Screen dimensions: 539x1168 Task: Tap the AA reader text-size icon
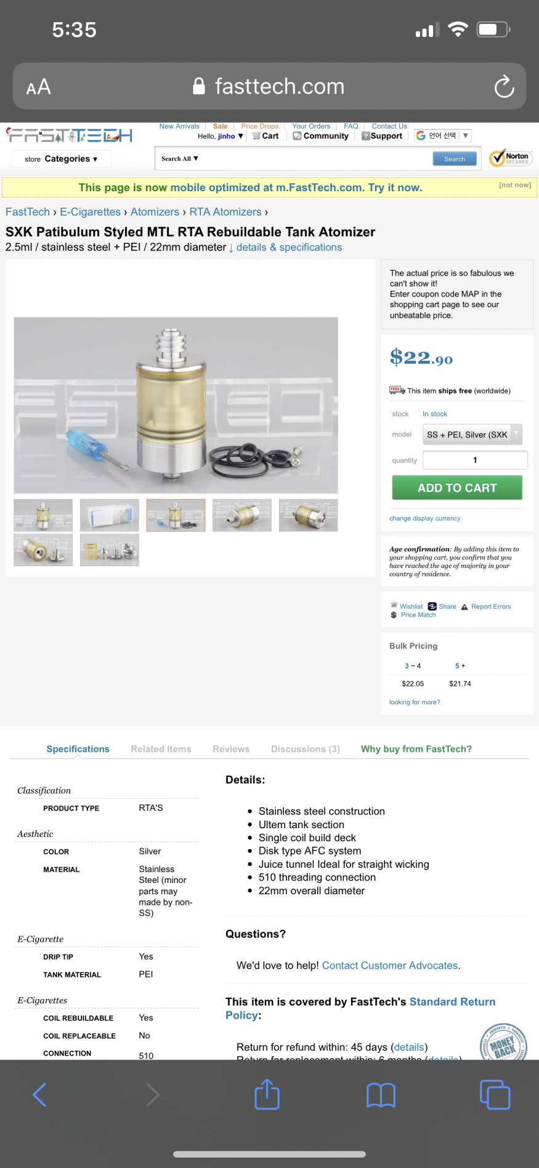click(38, 87)
